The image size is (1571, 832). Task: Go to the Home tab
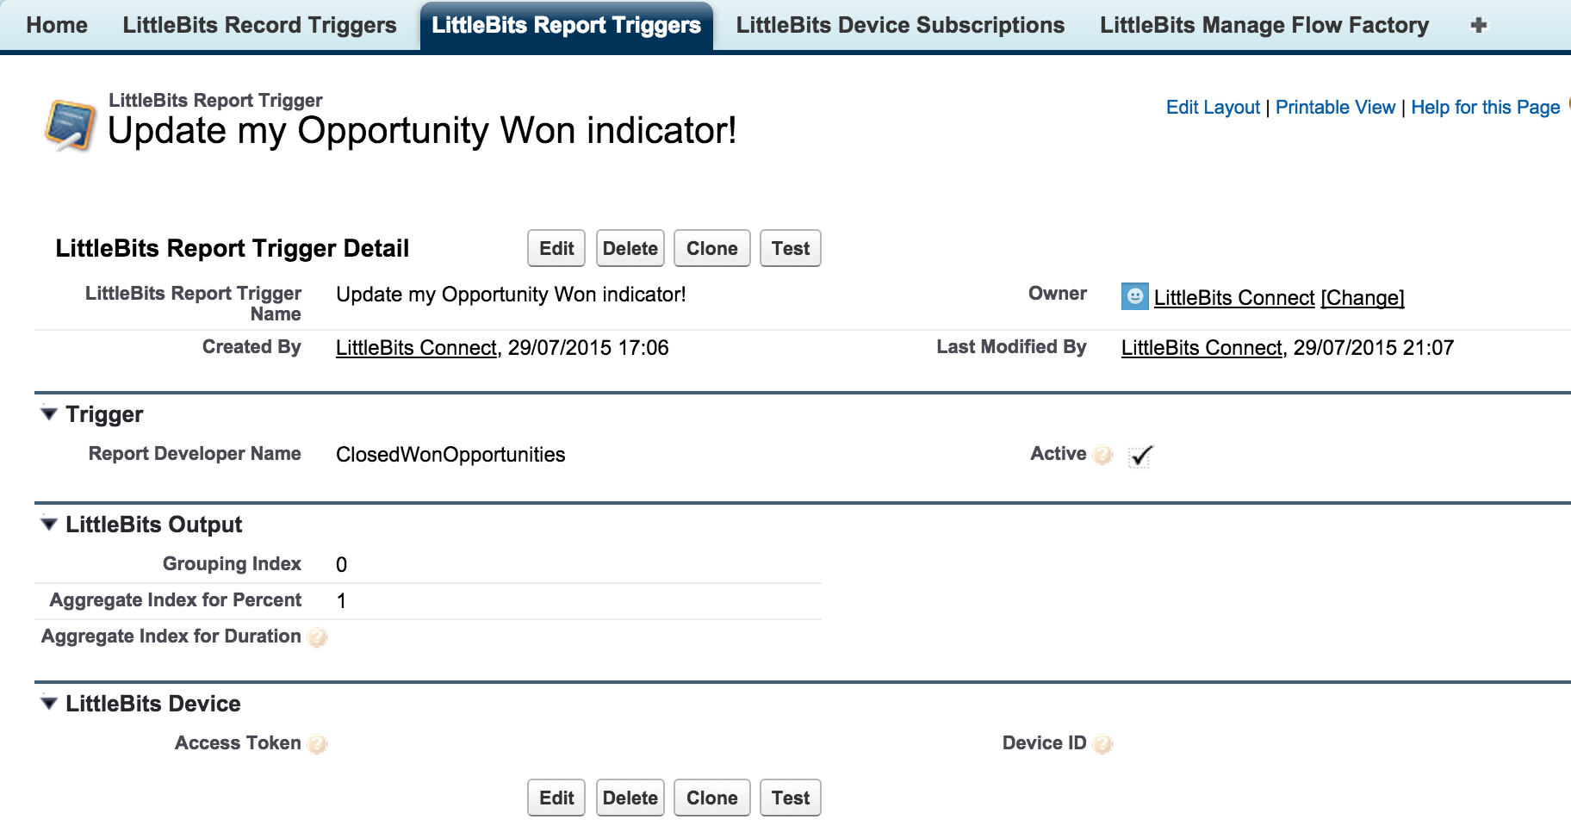pyautogui.click(x=57, y=26)
